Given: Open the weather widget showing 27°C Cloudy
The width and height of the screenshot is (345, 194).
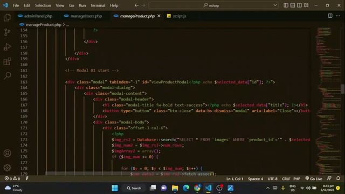Looking at the screenshot, I should (x=13, y=188).
